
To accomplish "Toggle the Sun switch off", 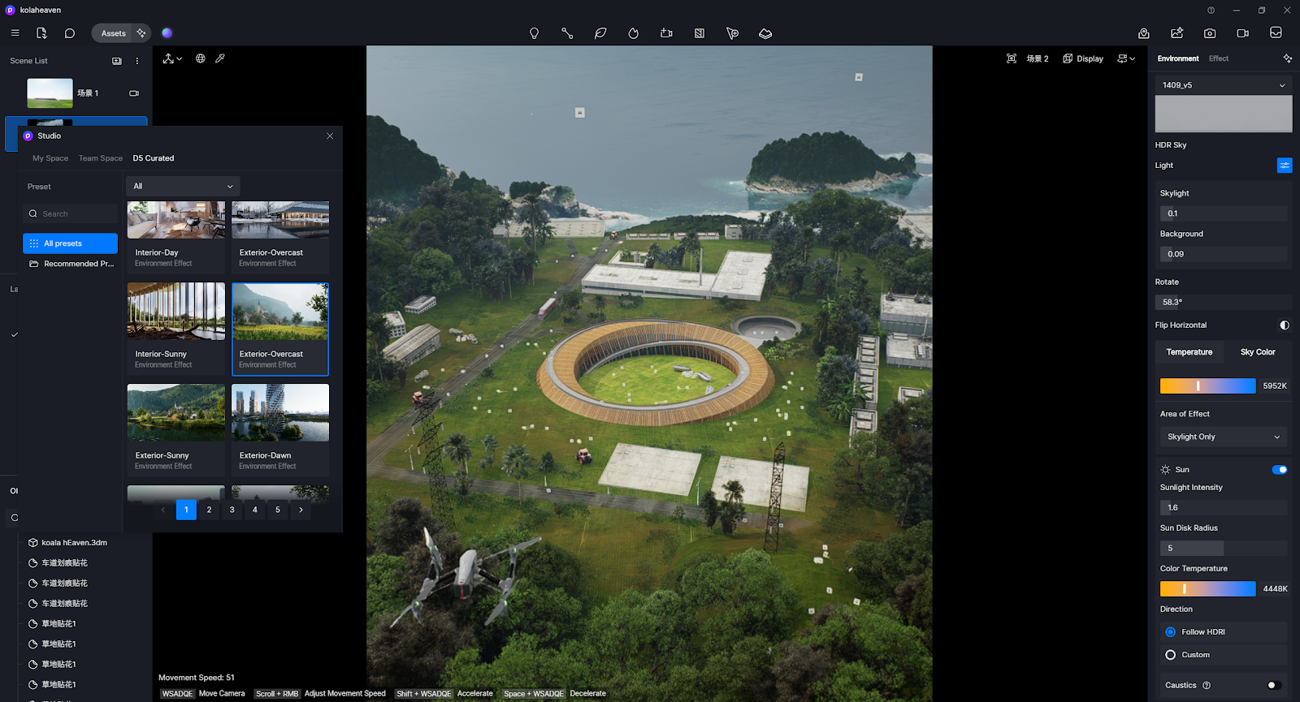I will pos(1279,470).
